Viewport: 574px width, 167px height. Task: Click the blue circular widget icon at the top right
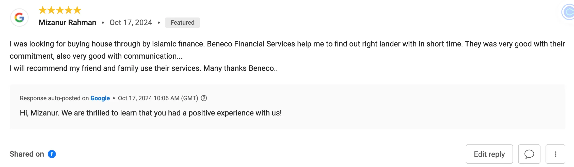[x=568, y=12]
